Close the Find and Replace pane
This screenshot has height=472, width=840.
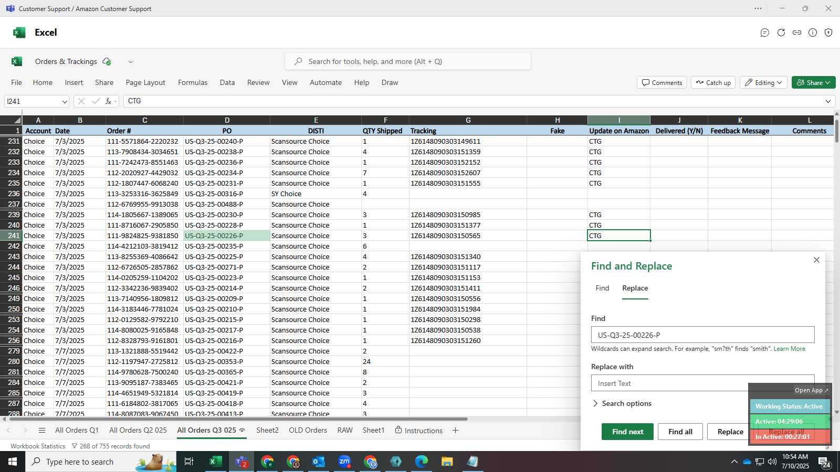coord(816,260)
